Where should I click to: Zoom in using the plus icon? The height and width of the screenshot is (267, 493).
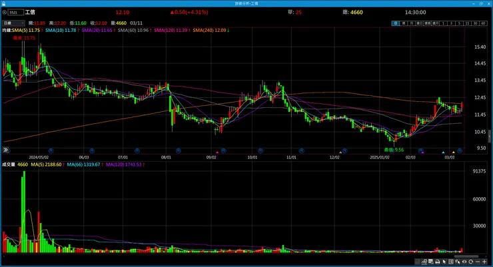pyautogui.click(x=484, y=262)
